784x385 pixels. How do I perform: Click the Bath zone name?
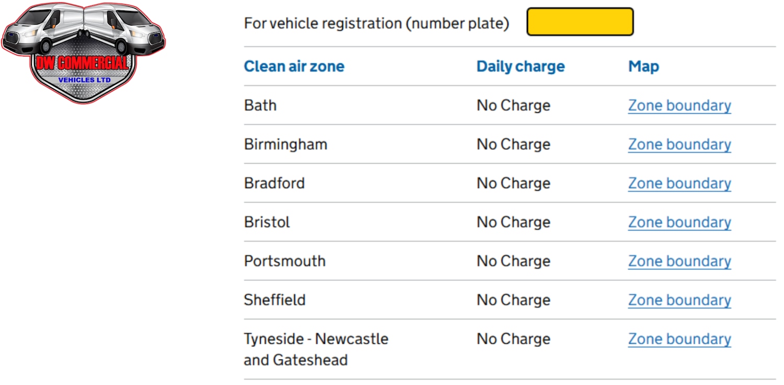click(x=260, y=106)
